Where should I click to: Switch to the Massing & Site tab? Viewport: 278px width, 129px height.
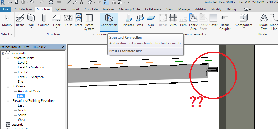click(129, 9)
